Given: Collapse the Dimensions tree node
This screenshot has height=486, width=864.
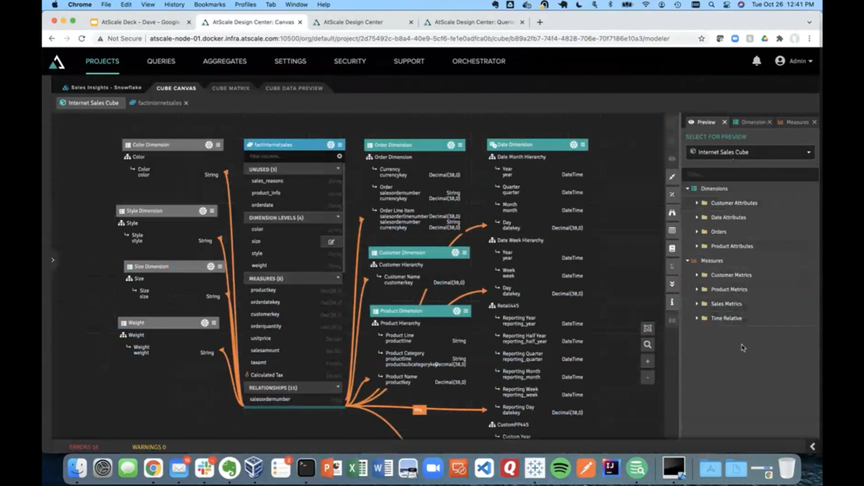Looking at the screenshot, I should (688, 189).
